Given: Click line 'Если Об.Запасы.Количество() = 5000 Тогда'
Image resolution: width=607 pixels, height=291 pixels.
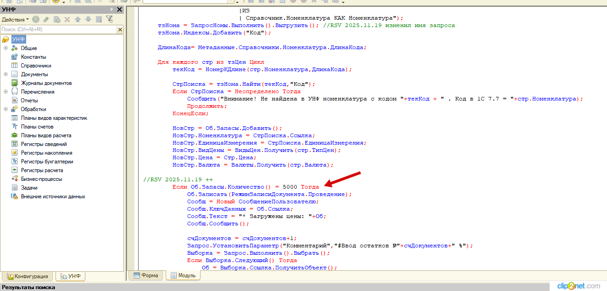Looking at the screenshot, I should (245, 187).
